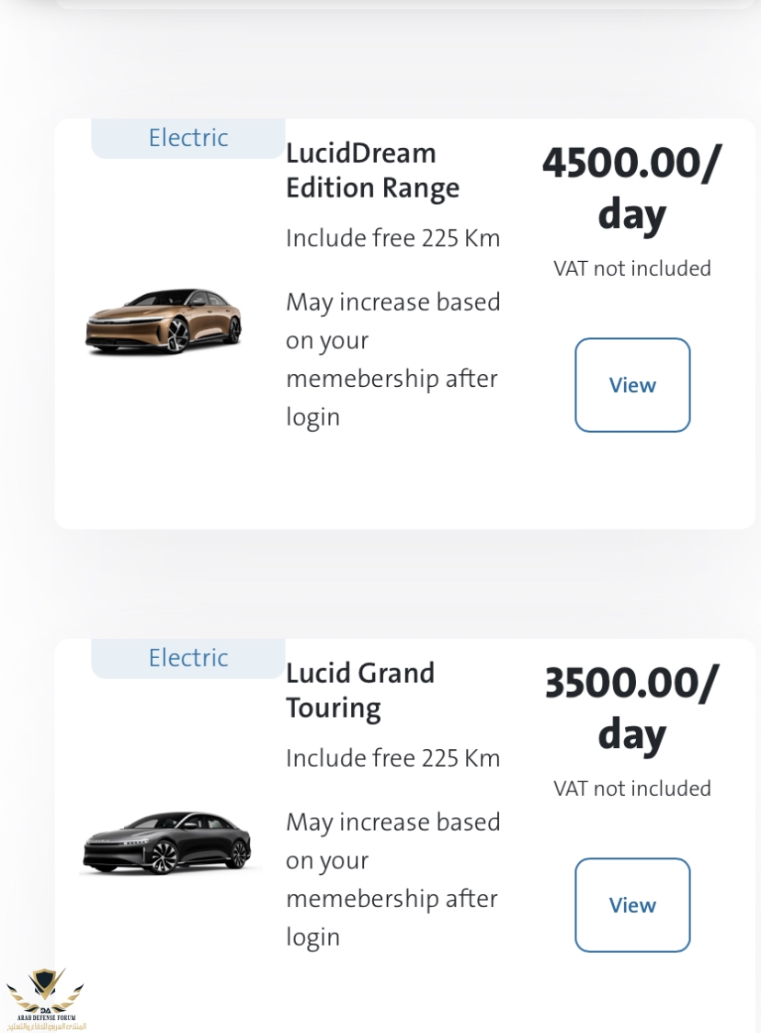Open the LucidDream Edition Range title
The image size is (761, 1033).
pos(372,170)
